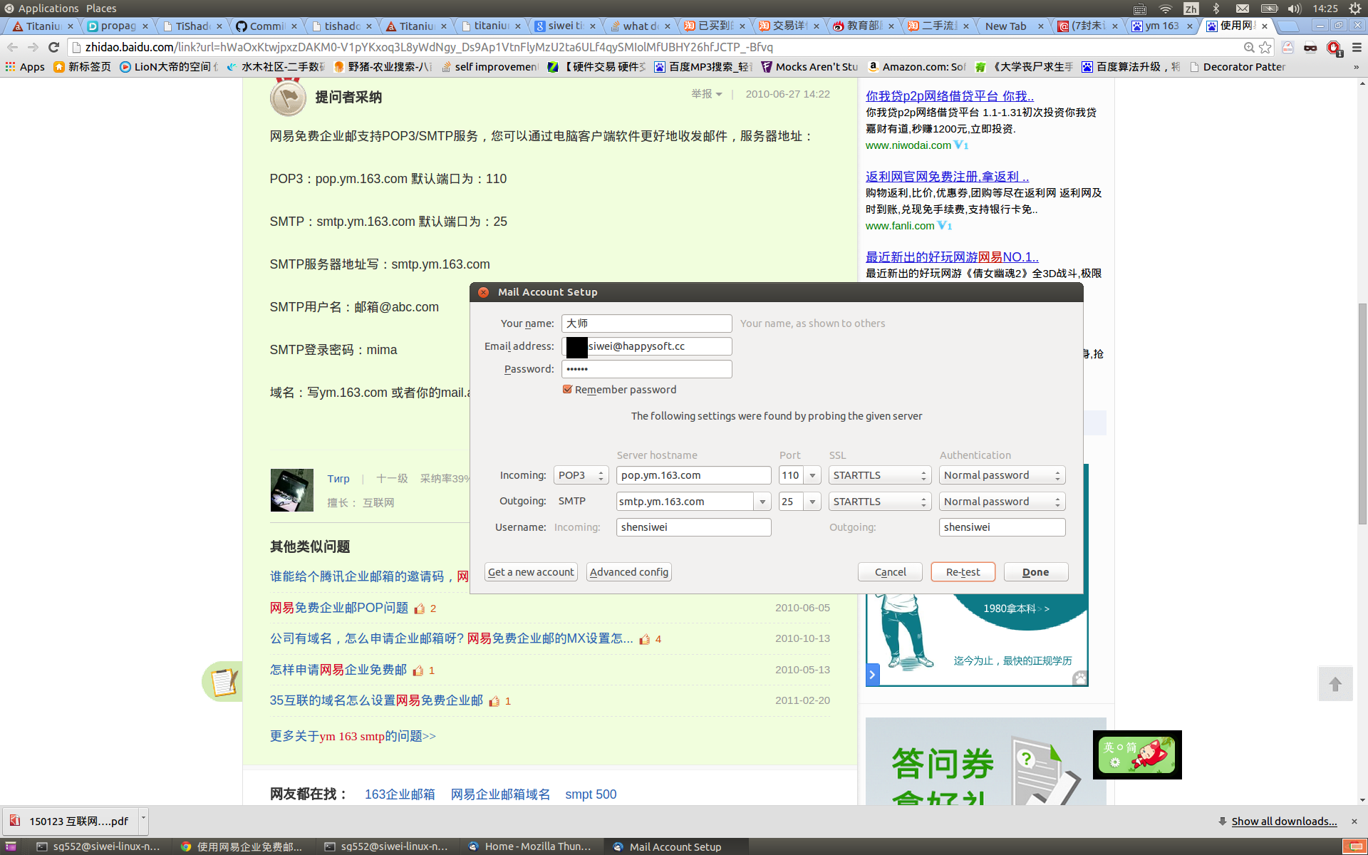Uncheck Remember password
The image size is (1368, 855).
568,390
